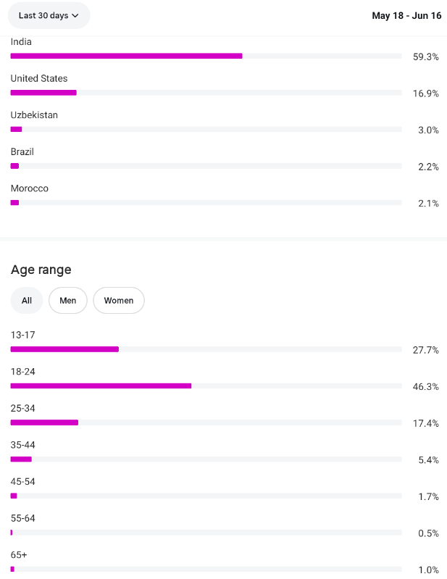Click the 46.3% value for 18-24

[426, 387]
